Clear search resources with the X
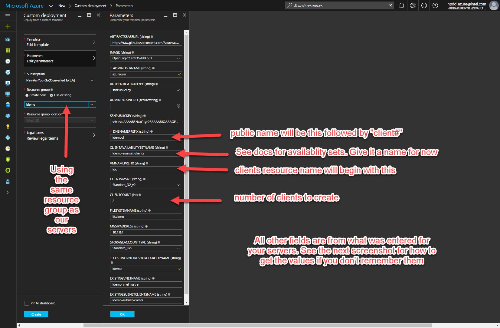Image resolution: width=500 pixels, height=328 pixels. click(x=391, y=5)
